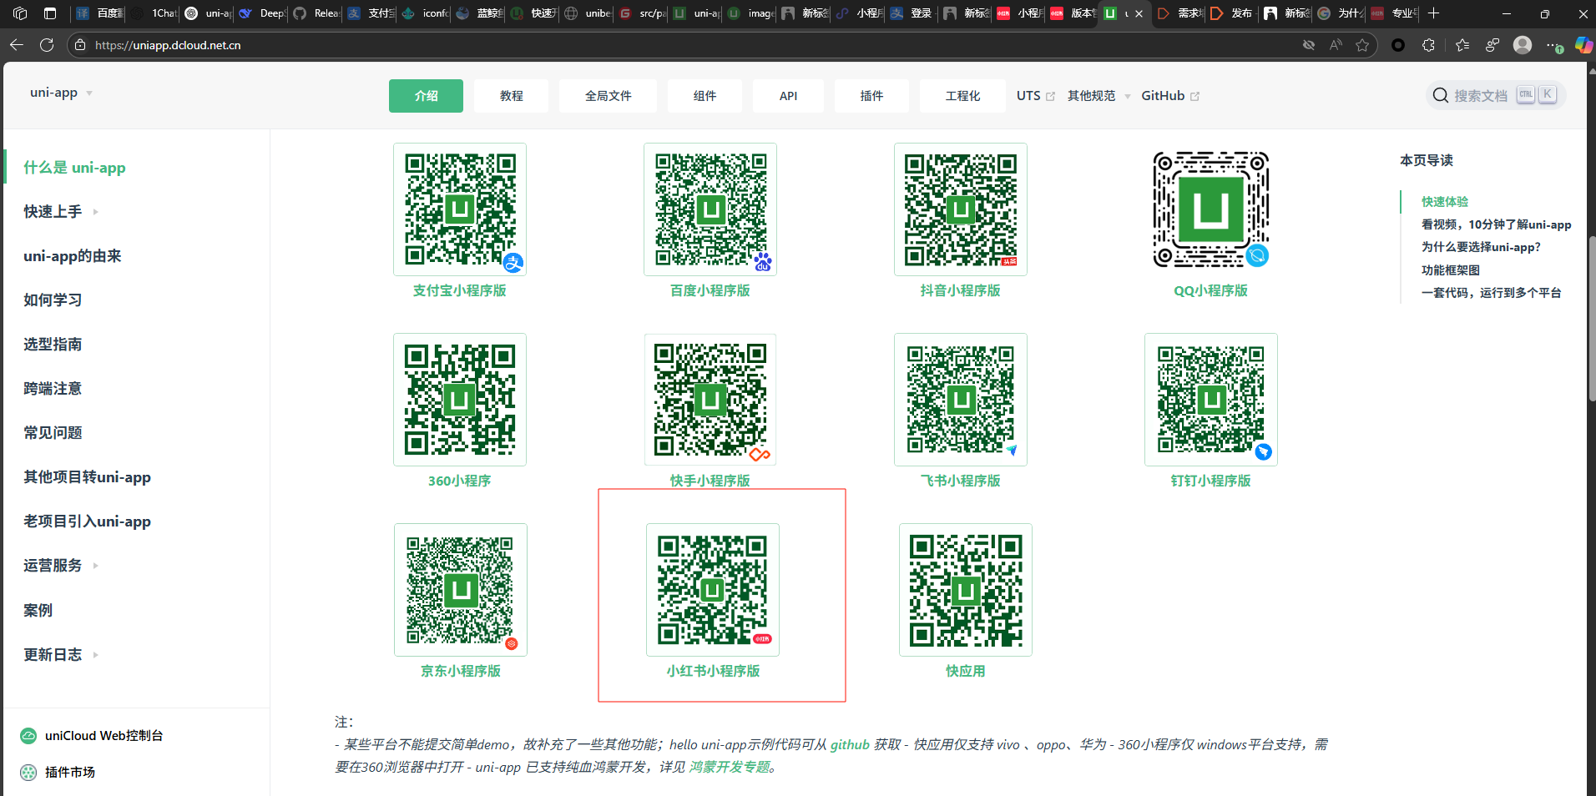
Task: Open the Copilot sidebar icon
Action: pyautogui.click(x=1583, y=45)
